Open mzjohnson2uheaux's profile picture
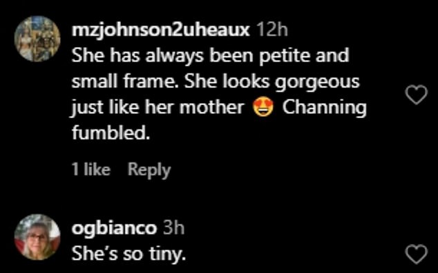Viewport: 438px width, 273px height. click(37, 39)
